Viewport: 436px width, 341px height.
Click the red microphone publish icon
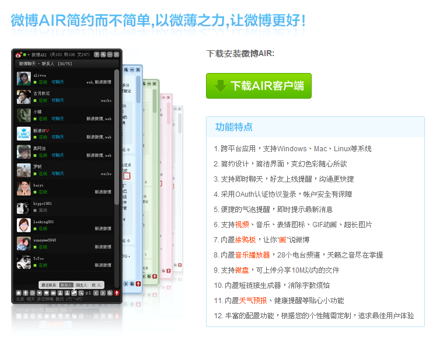point(117,293)
